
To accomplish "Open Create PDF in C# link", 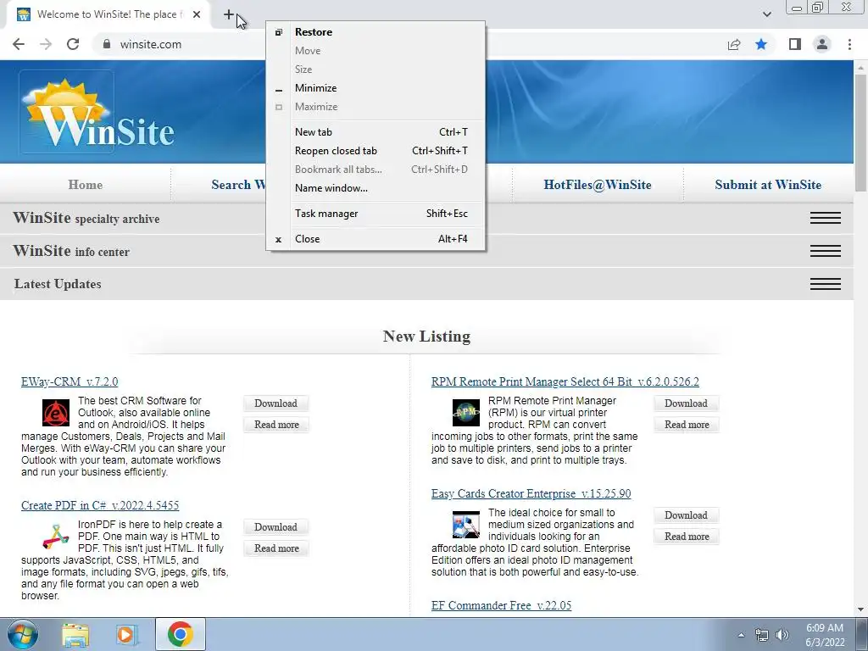I will pos(100,505).
